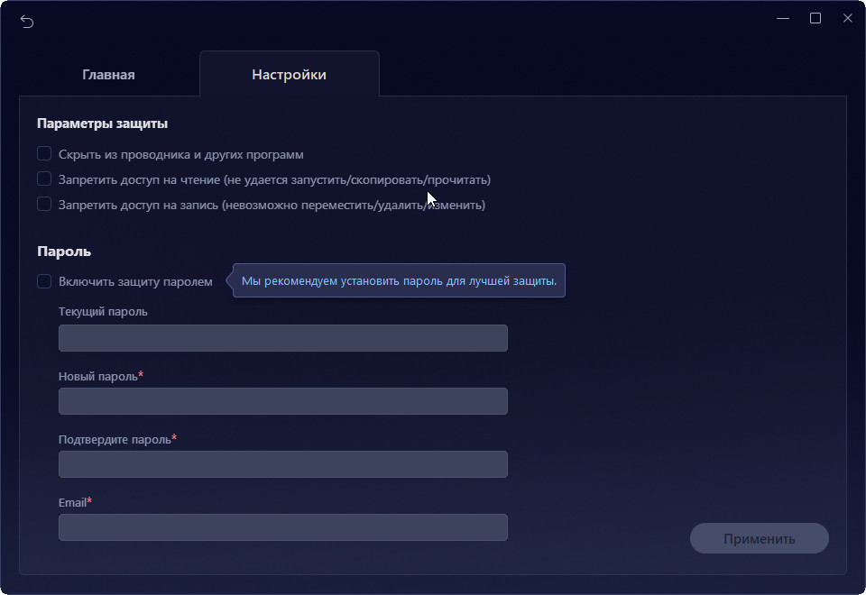Select the Email input field
This screenshot has width=866, height=595.
[x=282, y=527]
